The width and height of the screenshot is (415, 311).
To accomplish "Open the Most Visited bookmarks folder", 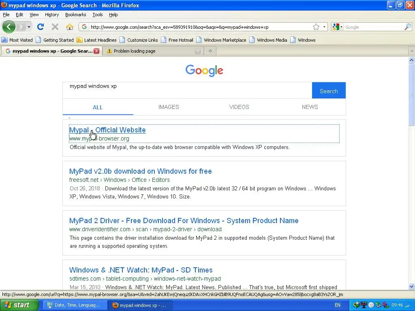I will (x=17, y=40).
